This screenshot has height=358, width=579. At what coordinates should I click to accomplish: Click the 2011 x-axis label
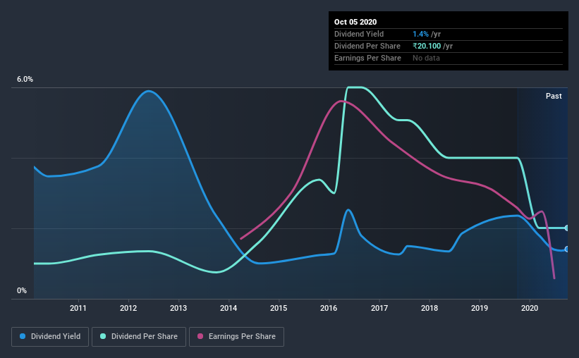coord(78,308)
